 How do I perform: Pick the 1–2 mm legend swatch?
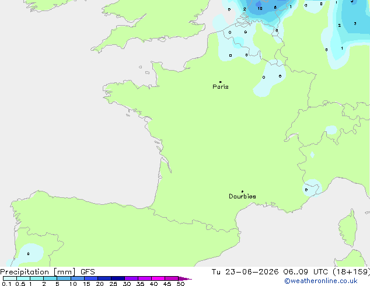(x=37, y=278)
